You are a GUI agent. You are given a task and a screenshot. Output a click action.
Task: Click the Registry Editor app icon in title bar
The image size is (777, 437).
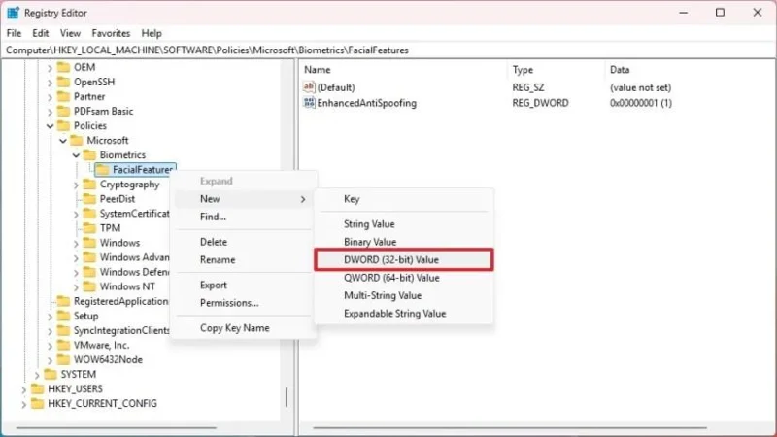click(13, 13)
